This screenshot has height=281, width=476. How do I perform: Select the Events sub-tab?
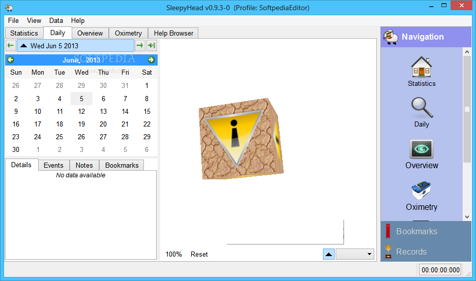(53, 165)
